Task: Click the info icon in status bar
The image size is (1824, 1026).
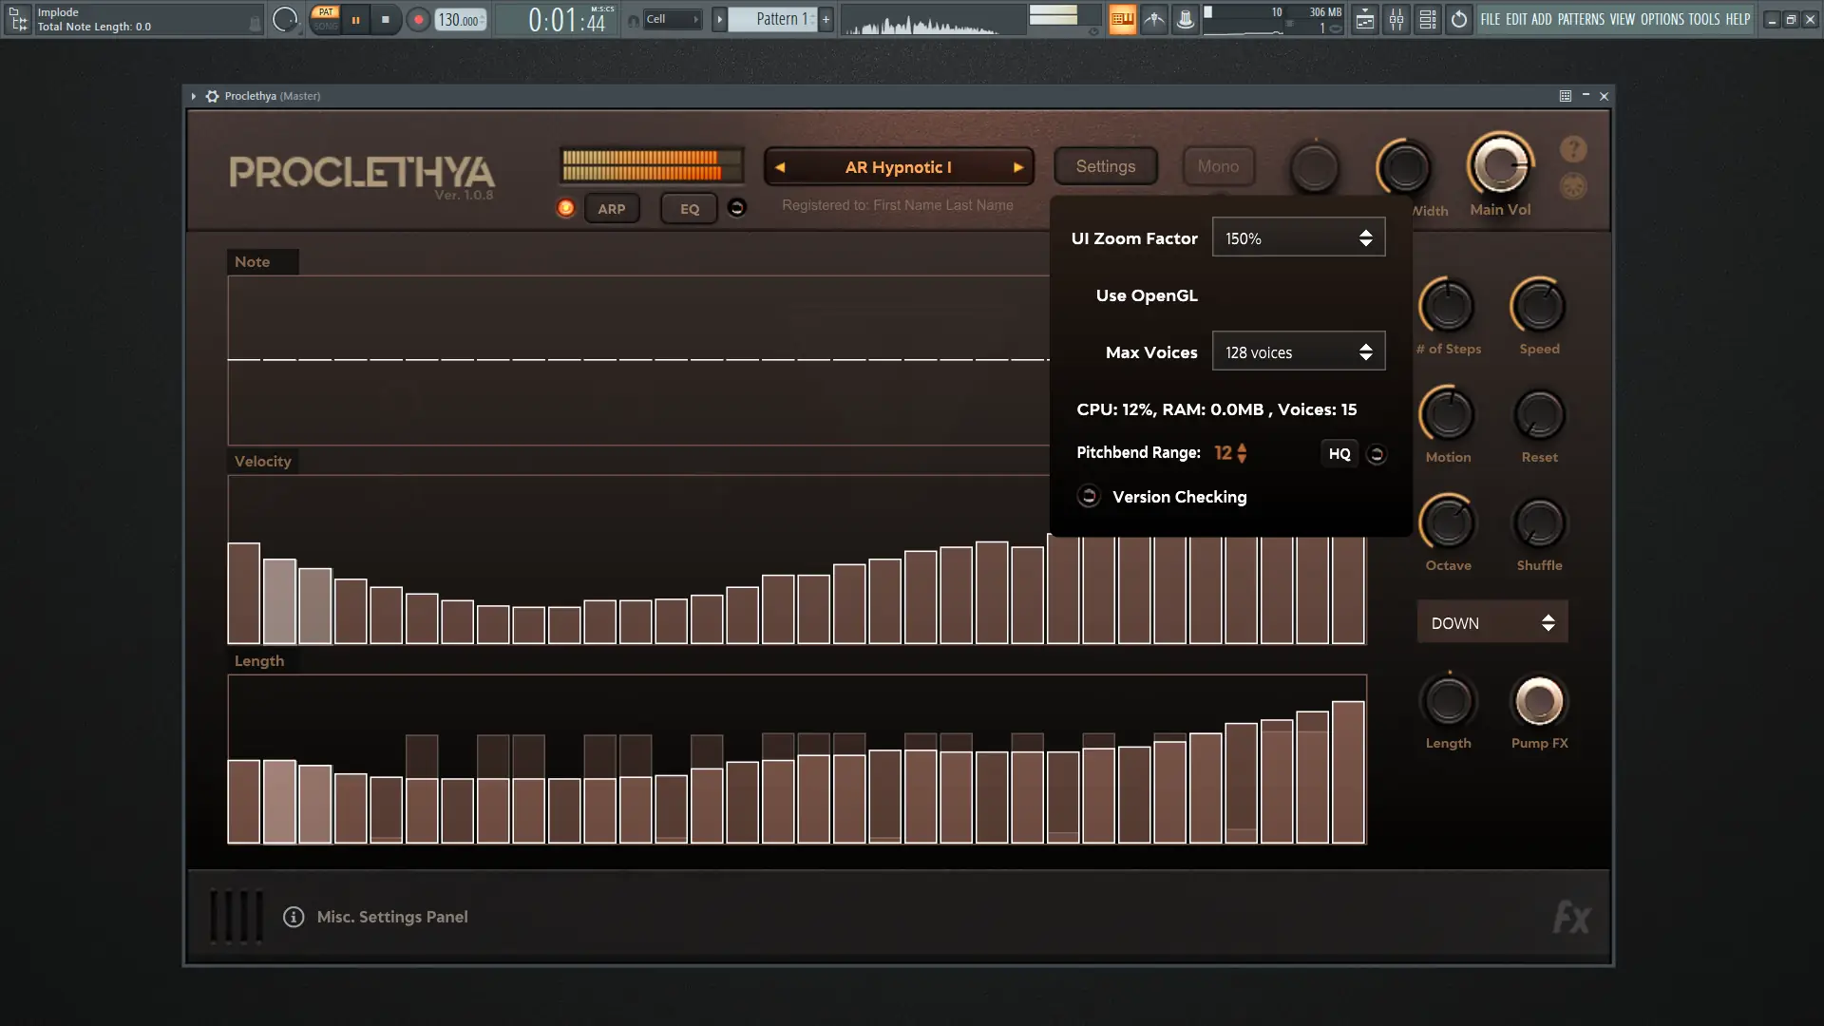Action: 294,917
